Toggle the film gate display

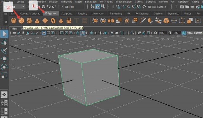48,33
